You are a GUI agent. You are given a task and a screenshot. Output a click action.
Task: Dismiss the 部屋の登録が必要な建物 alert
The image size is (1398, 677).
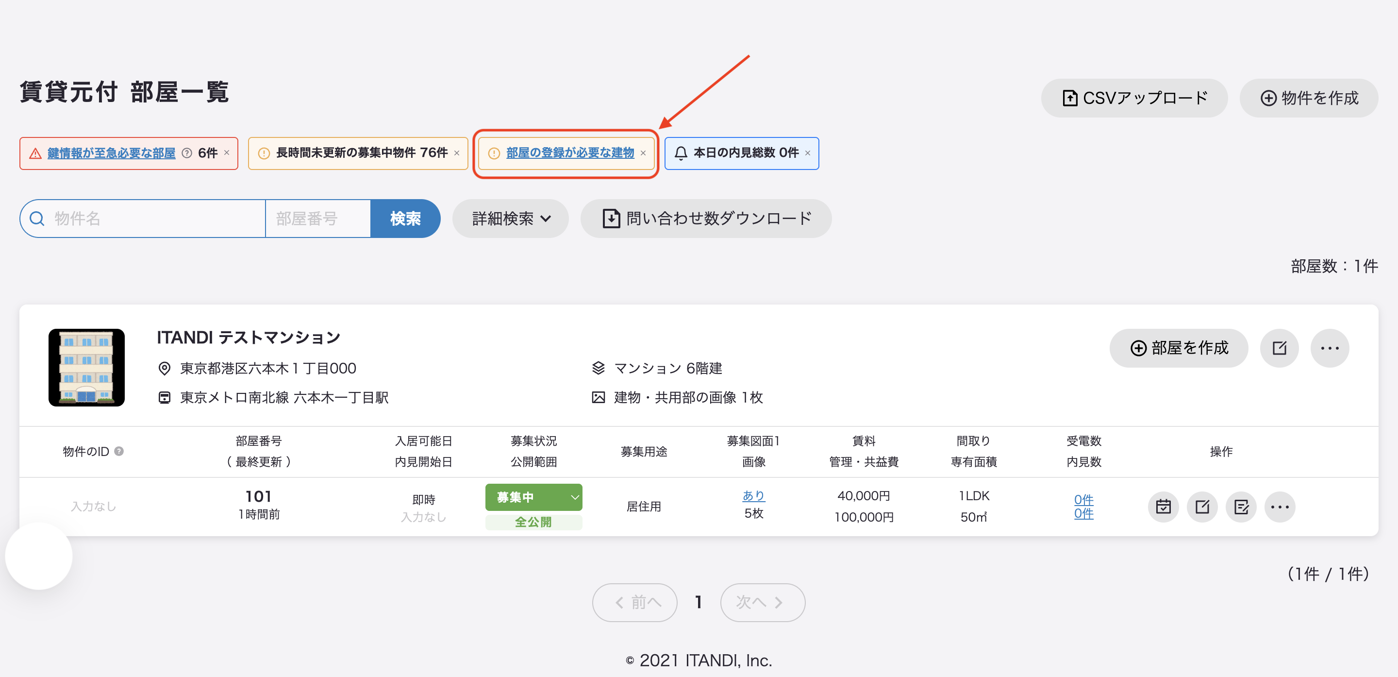(x=643, y=153)
